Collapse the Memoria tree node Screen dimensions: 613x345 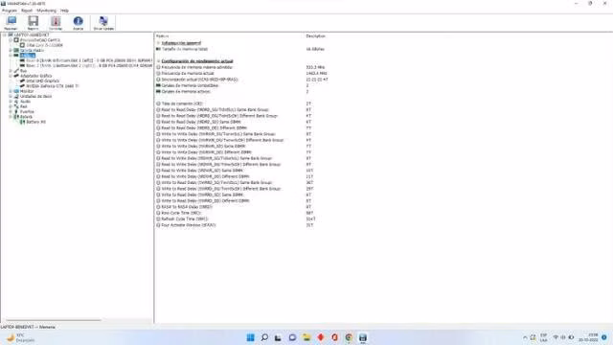(11, 56)
